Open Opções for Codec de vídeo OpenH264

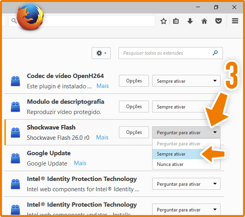tap(134, 81)
